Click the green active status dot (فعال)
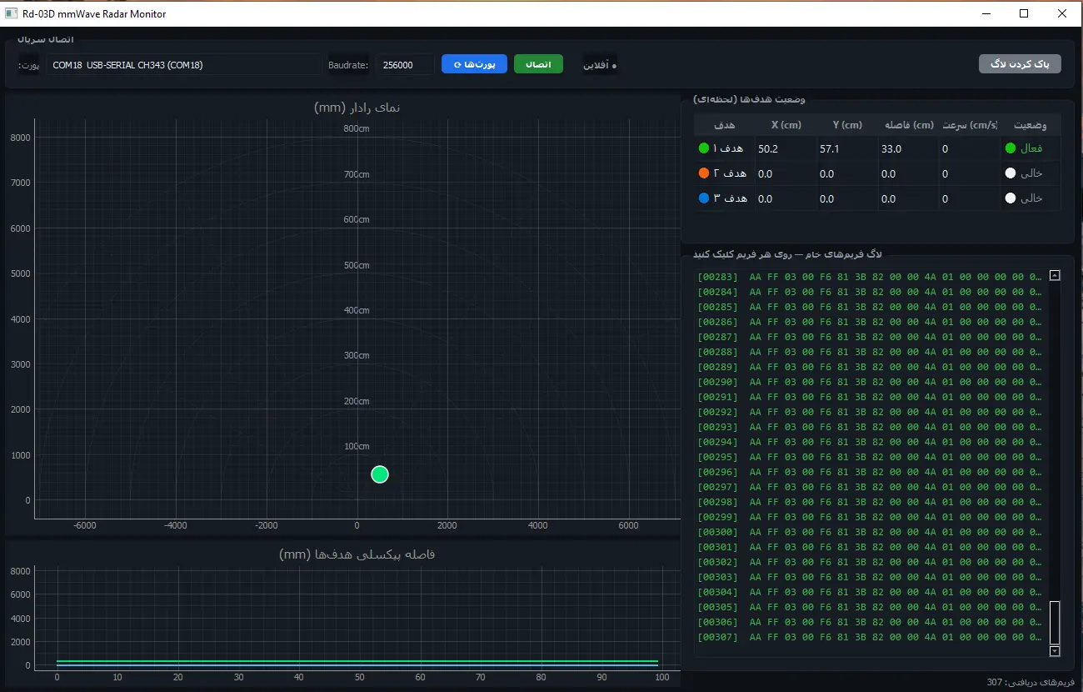The width and height of the screenshot is (1083, 692). point(1011,148)
